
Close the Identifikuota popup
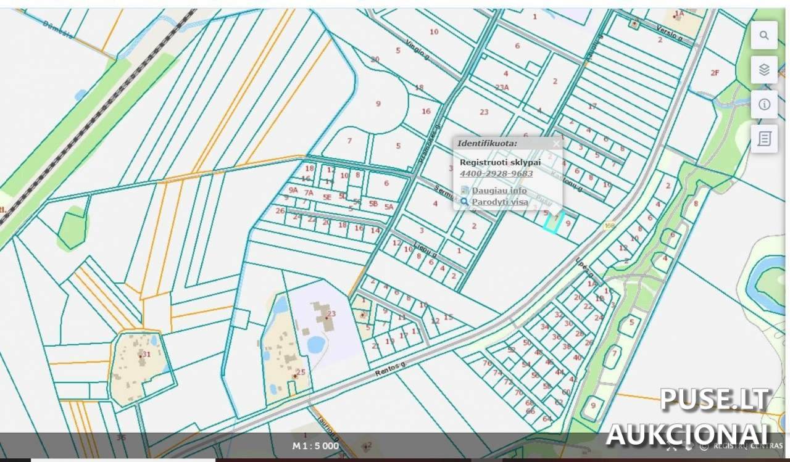click(556, 144)
